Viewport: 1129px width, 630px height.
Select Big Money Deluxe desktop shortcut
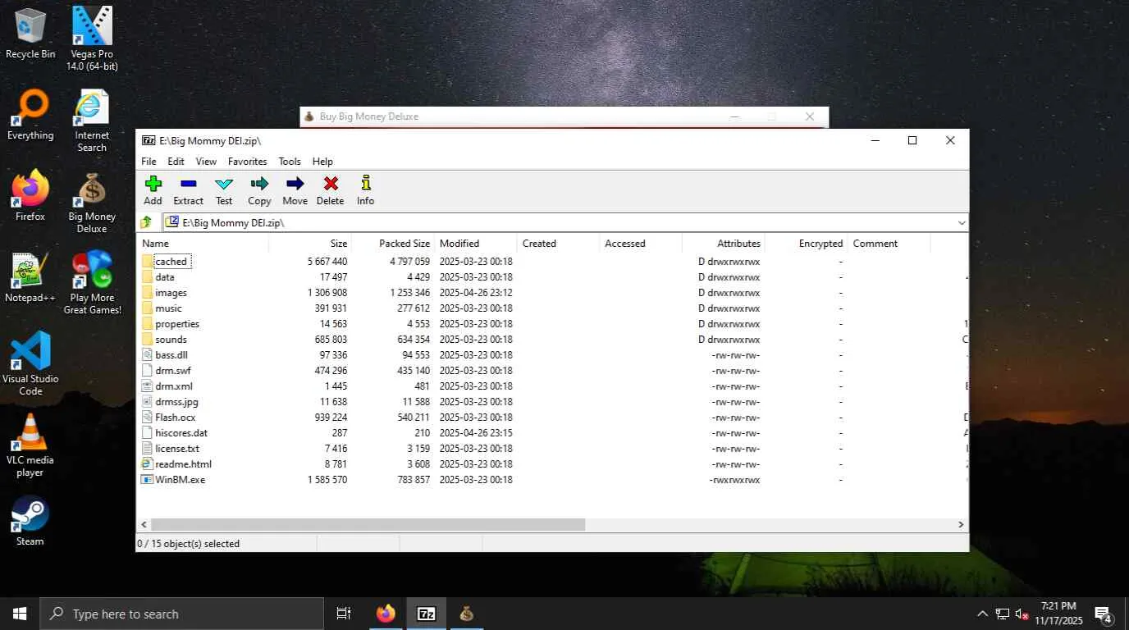(92, 202)
